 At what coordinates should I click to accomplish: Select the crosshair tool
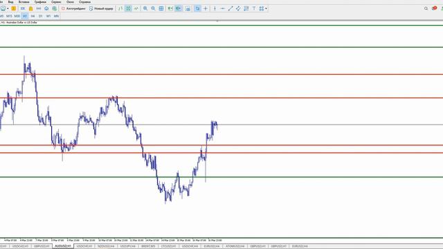(206, 8)
